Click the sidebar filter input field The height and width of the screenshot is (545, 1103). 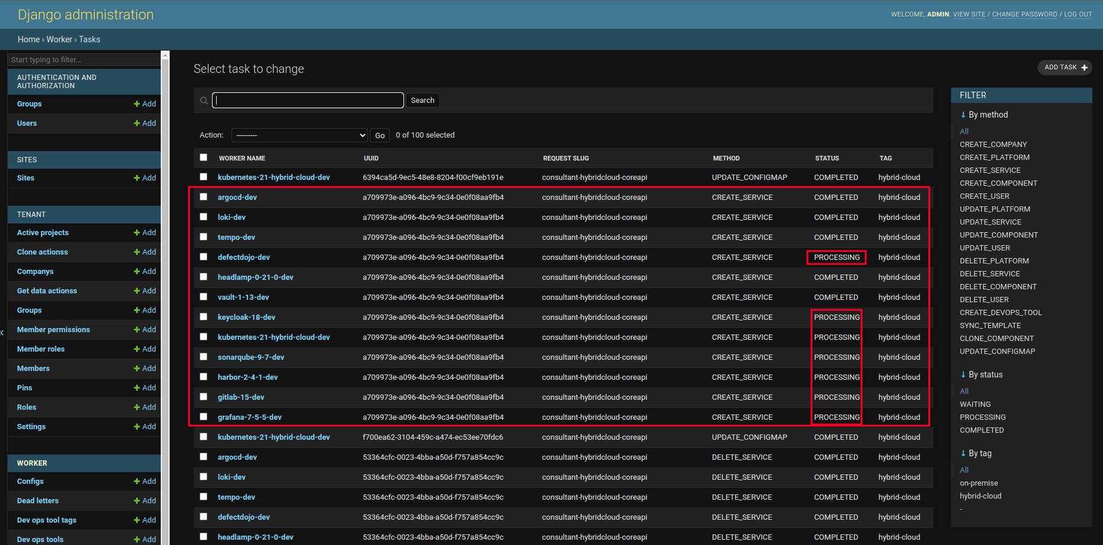pos(84,60)
